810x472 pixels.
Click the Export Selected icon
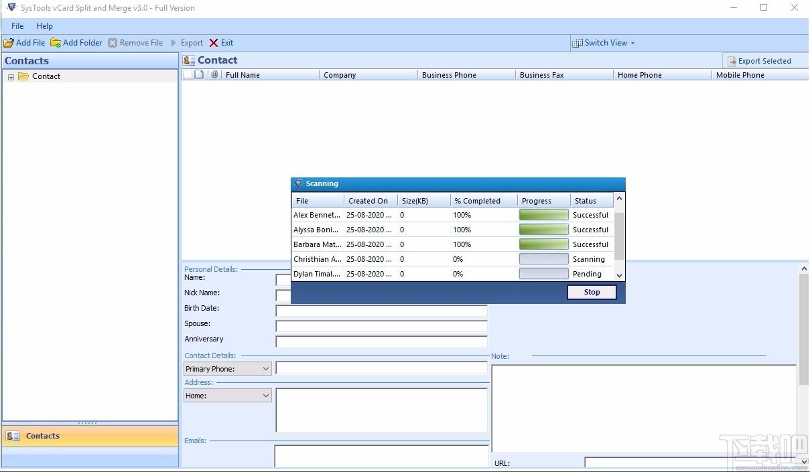coord(732,61)
